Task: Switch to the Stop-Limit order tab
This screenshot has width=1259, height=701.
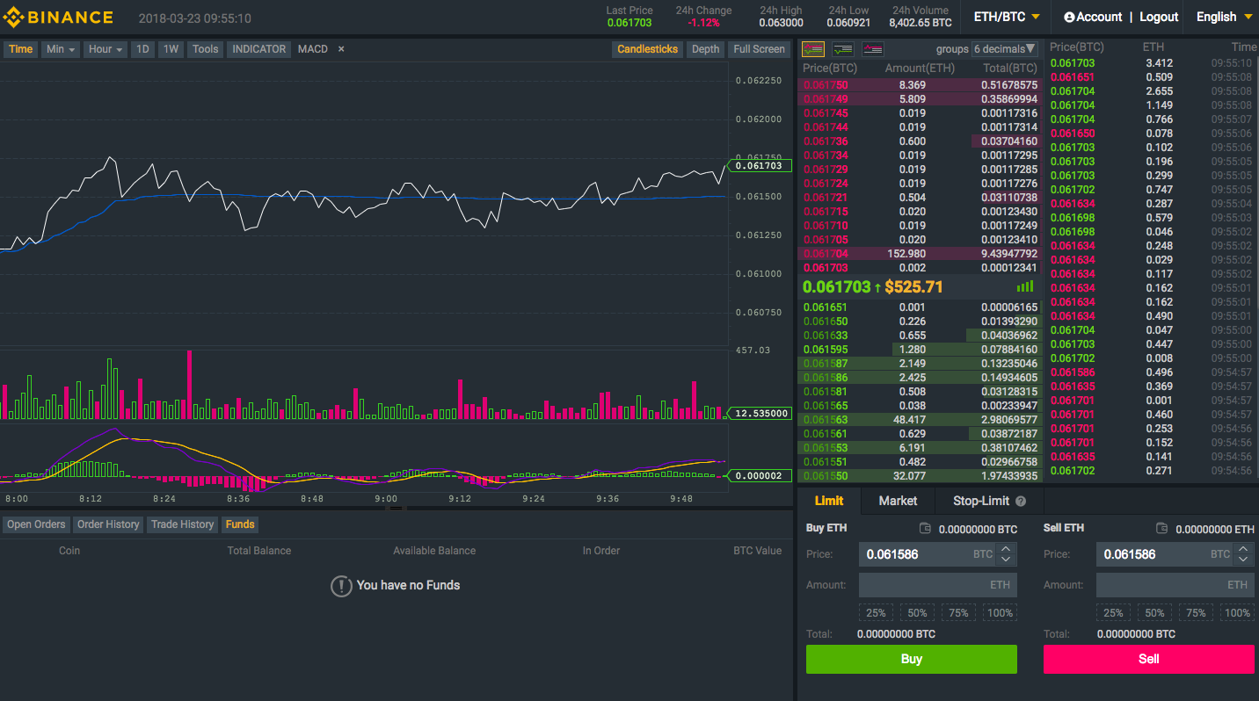Action: [989, 501]
